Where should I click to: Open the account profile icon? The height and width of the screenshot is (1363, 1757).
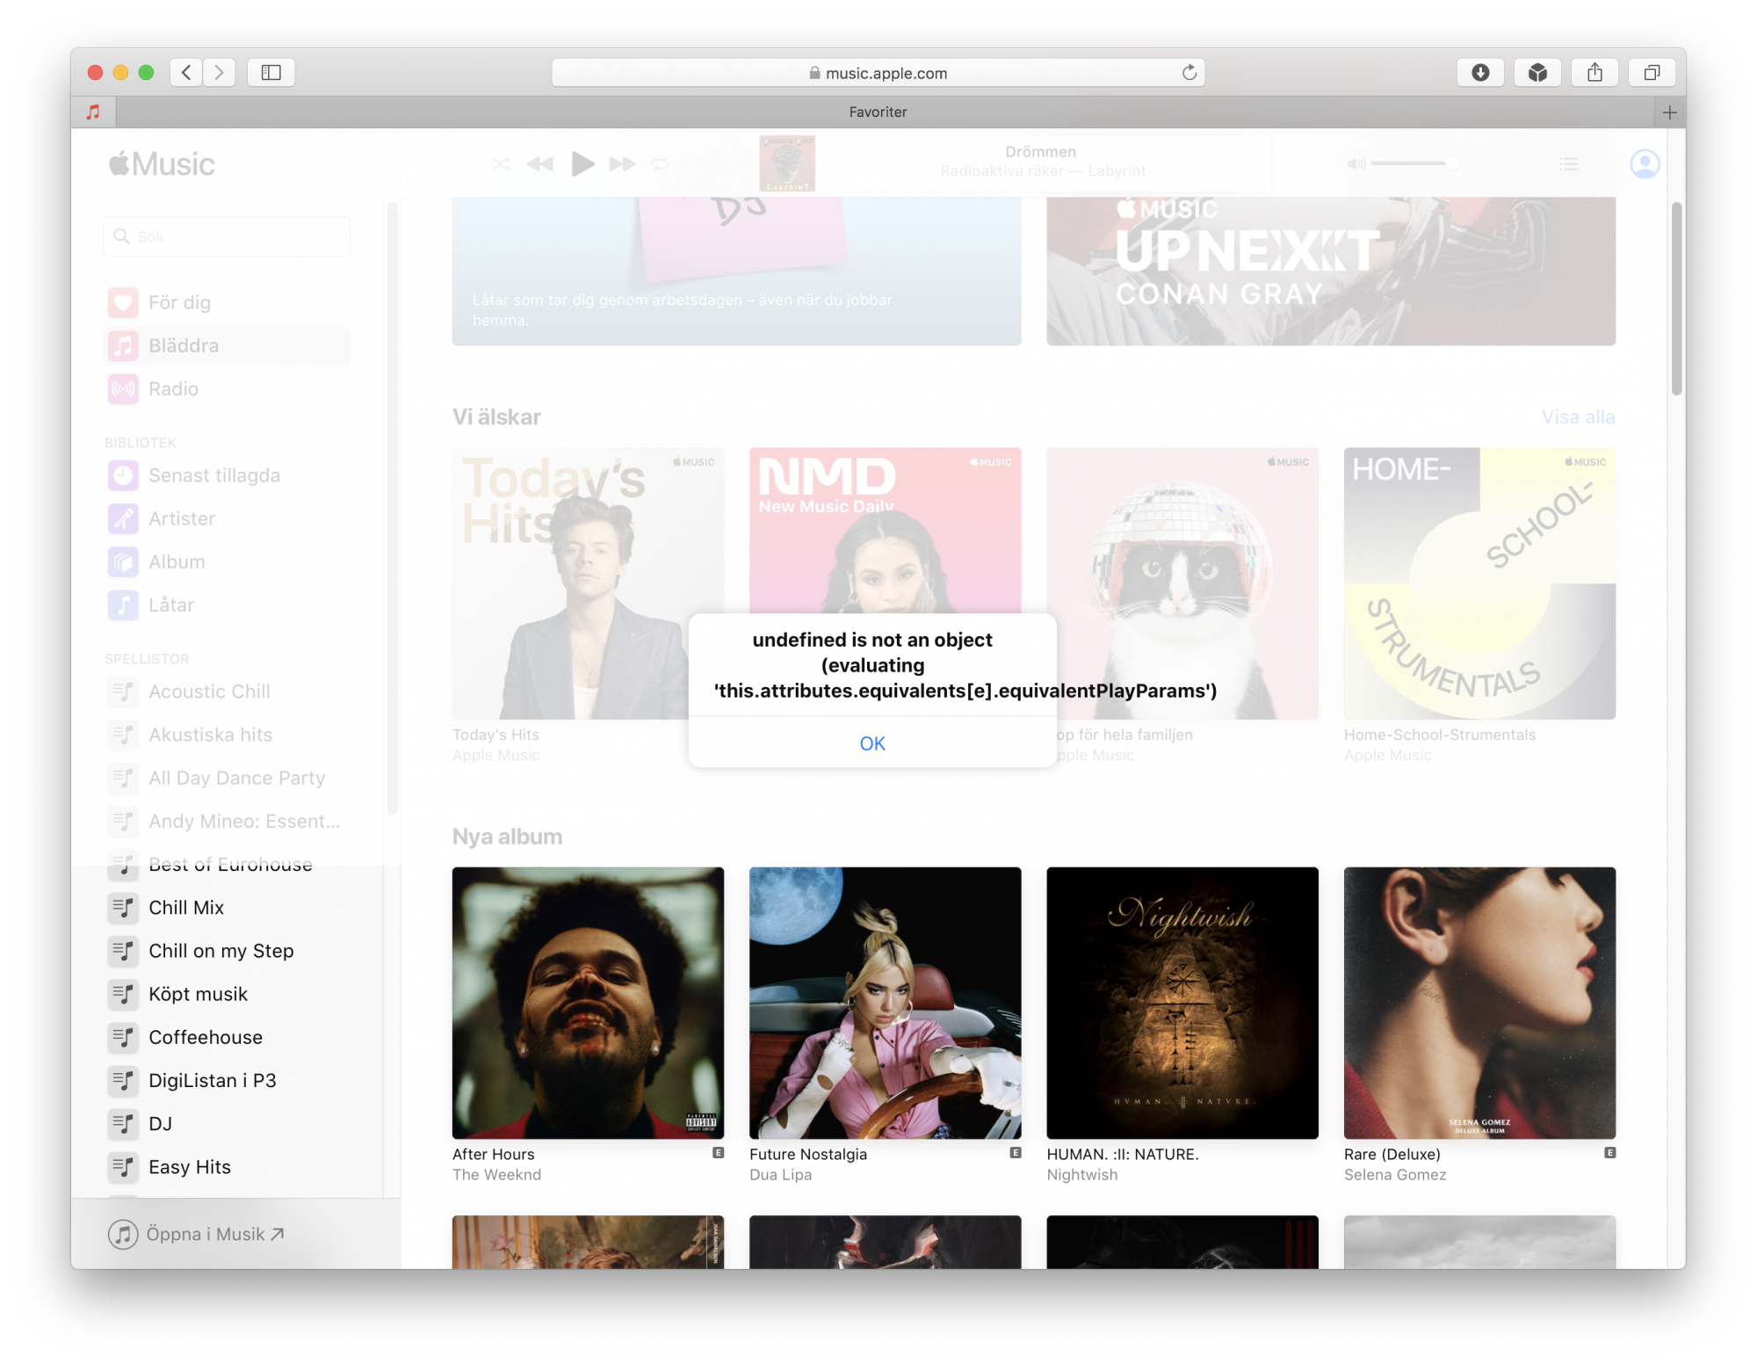(x=1645, y=164)
